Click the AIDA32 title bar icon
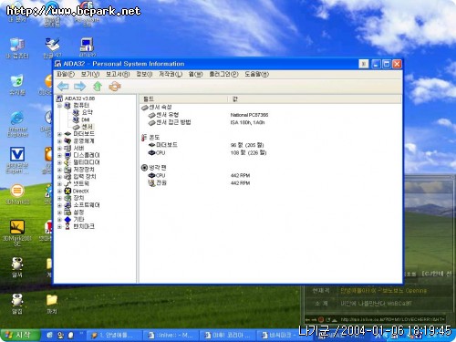Viewport: 456px width, 342px height. 57,64
